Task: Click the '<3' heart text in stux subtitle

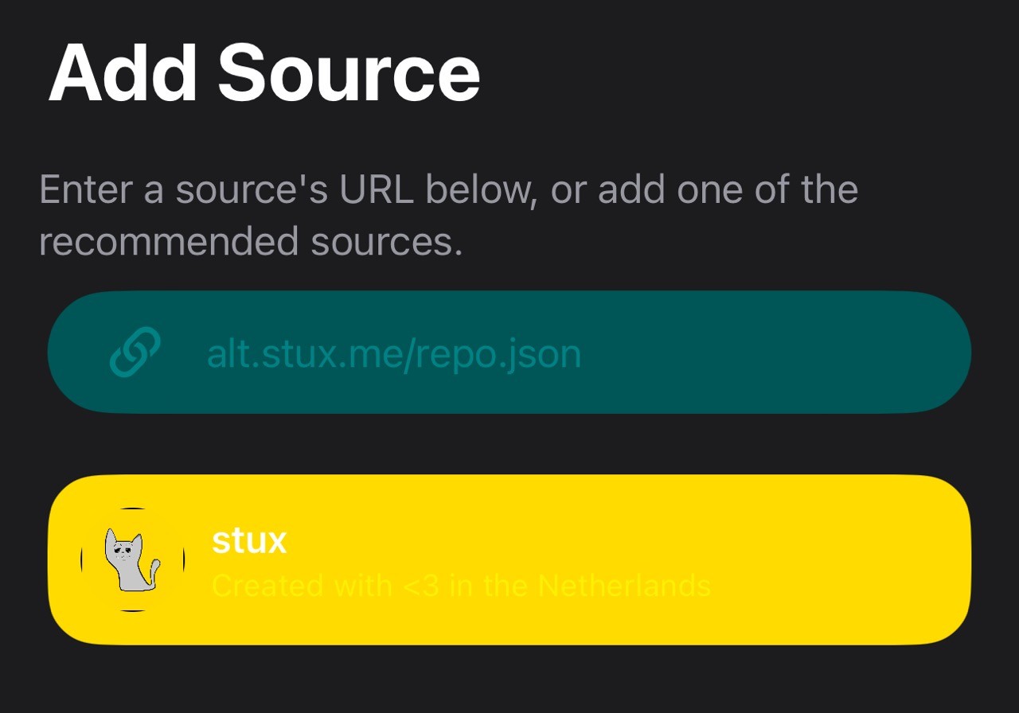Action: coord(424,586)
